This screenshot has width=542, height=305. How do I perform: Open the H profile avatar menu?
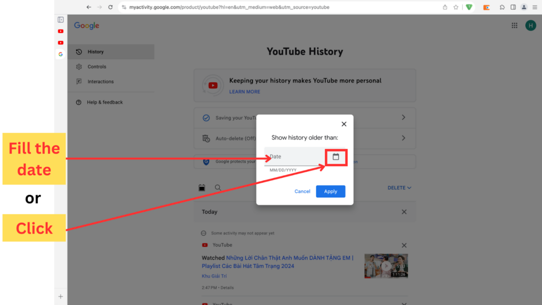coord(530,25)
